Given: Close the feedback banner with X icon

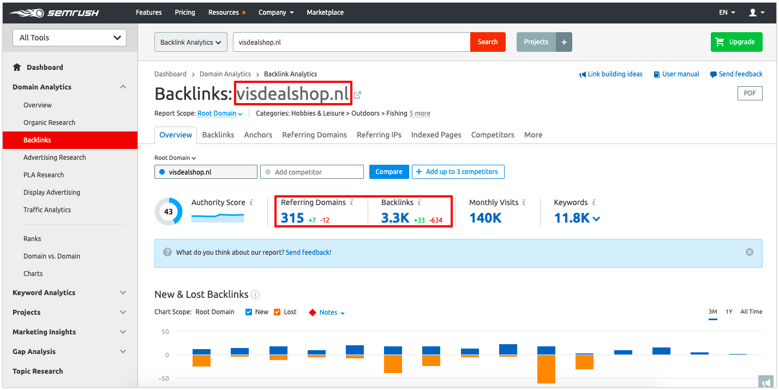Looking at the screenshot, I should click(749, 252).
